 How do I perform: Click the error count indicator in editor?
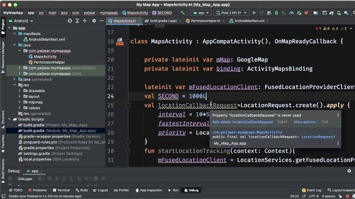318,28
